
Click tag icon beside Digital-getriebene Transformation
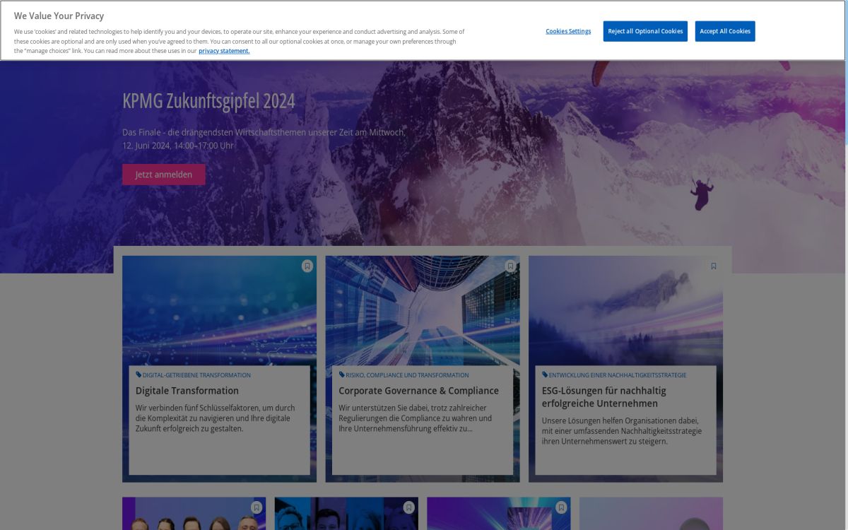click(139, 375)
